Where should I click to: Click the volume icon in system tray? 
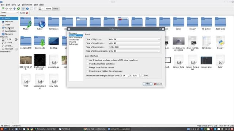[x=222, y=129]
